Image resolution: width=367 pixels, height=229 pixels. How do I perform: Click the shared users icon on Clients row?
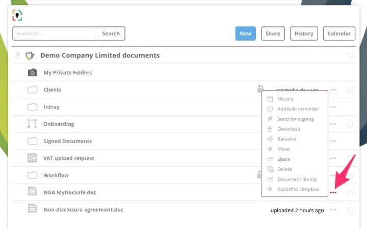260,89
